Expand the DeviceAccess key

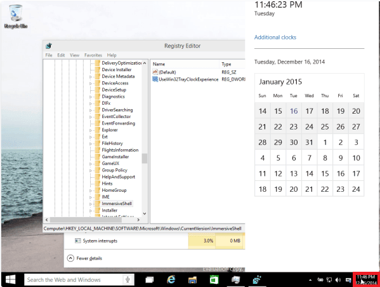pyautogui.click(x=91, y=83)
